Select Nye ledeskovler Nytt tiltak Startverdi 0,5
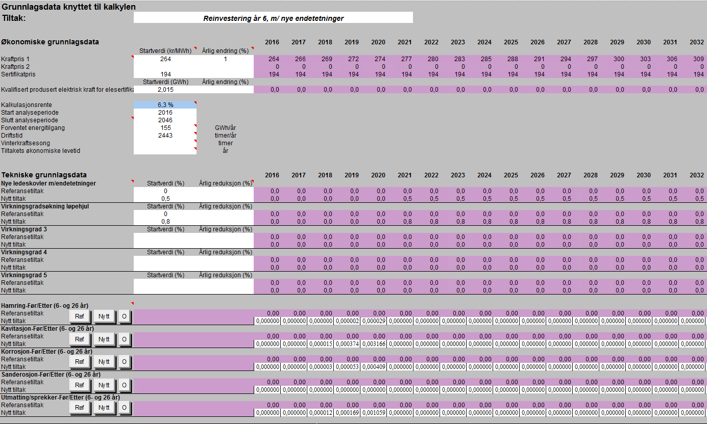This screenshot has width=707, height=424. pos(165,198)
